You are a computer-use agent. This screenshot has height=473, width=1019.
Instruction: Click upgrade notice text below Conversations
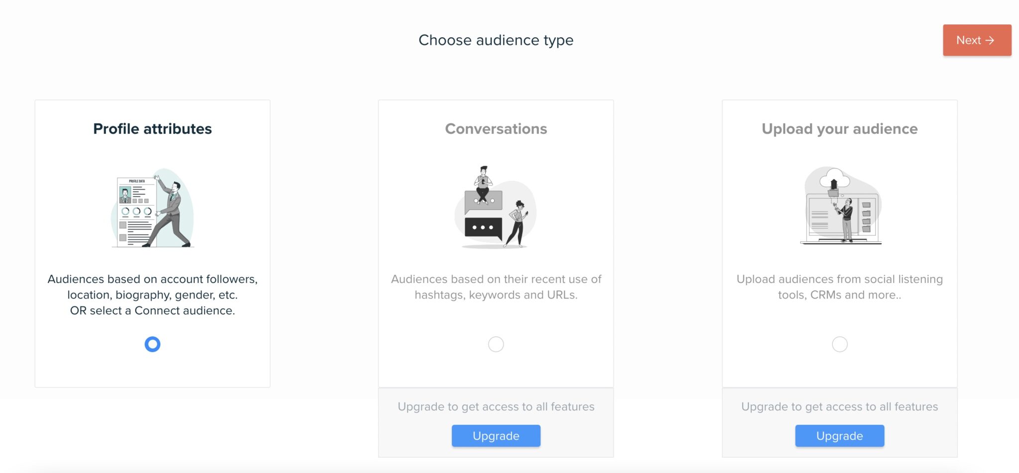[496, 407]
